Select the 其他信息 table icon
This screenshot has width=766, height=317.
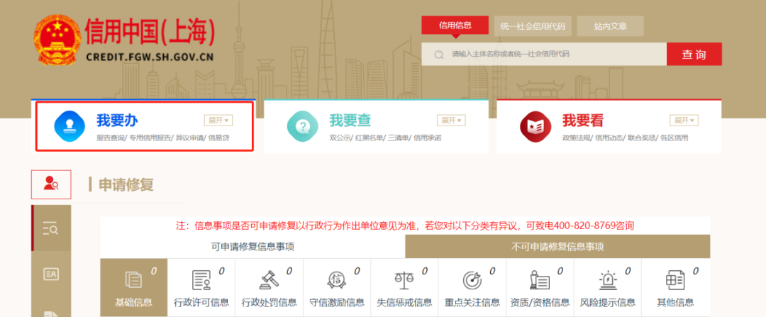click(675, 280)
